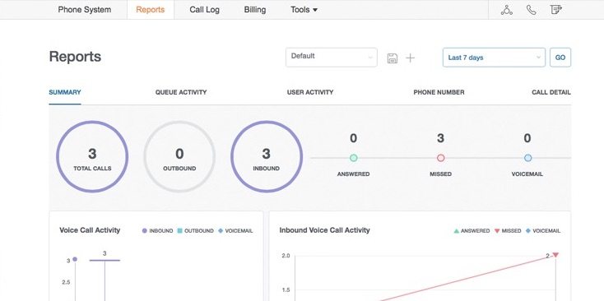Click the Missed red circle marker
The image size is (604, 301).
coord(441,158)
